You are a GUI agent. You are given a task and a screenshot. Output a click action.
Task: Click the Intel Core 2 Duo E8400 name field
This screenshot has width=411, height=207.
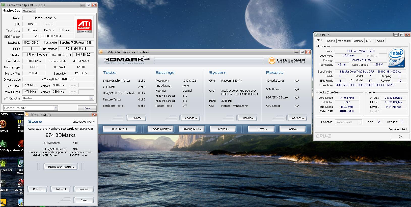pos(361,51)
